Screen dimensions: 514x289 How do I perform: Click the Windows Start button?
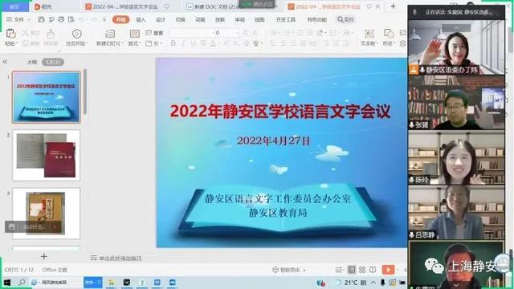tap(7, 282)
